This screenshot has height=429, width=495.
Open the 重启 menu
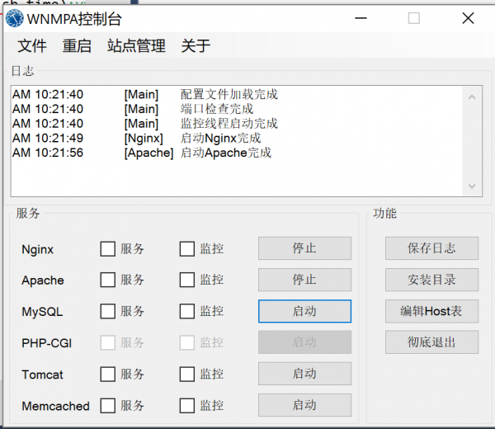[x=77, y=45]
